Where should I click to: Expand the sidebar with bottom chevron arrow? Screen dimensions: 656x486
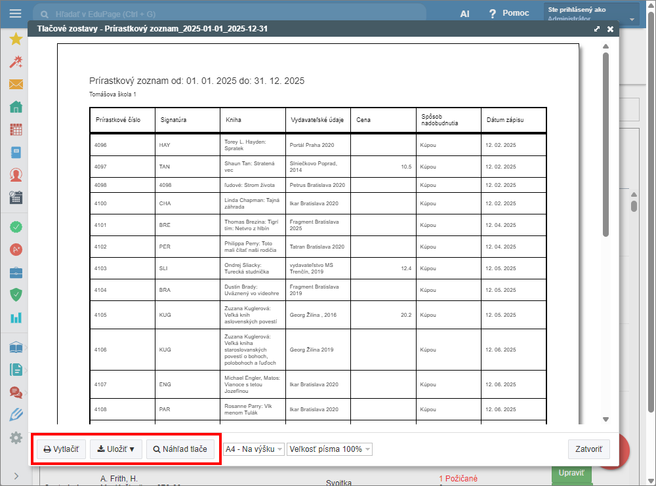click(x=16, y=476)
